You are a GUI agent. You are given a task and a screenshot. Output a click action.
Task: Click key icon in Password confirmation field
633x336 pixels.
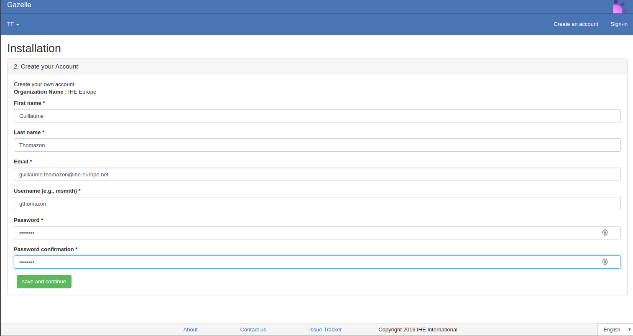pyautogui.click(x=605, y=262)
